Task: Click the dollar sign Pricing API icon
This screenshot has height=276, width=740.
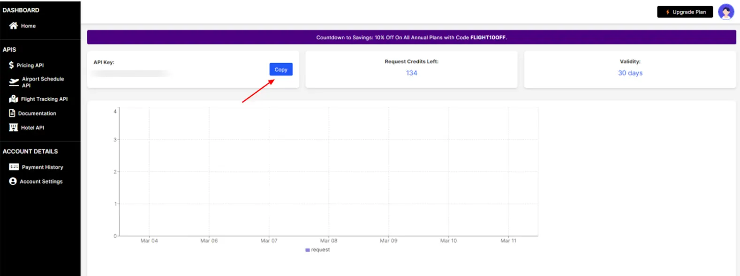Action: 11,65
